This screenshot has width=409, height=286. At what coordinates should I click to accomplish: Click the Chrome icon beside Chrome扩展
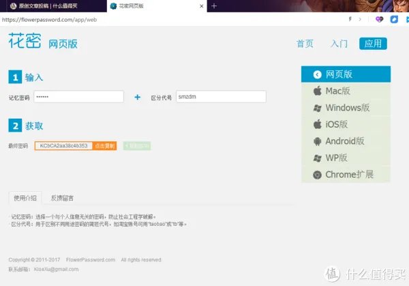tap(317, 175)
